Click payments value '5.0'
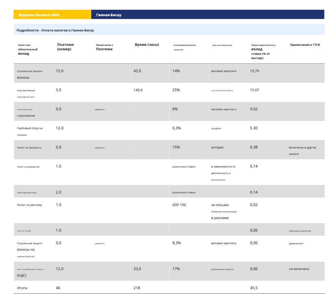Screen dimensions: 333x301 pos(59,90)
